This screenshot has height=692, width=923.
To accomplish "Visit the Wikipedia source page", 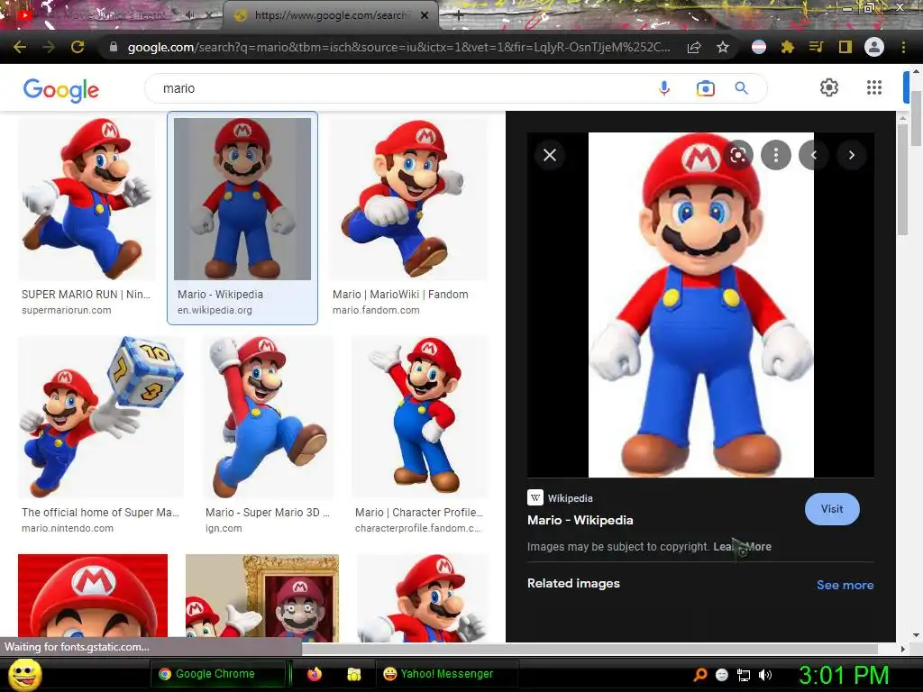I will (832, 509).
